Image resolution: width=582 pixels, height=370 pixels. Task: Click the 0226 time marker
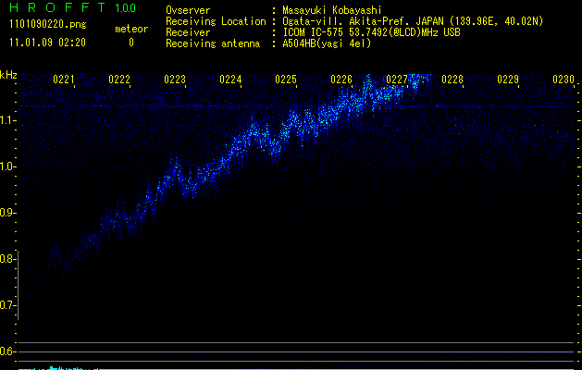click(341, 80)
